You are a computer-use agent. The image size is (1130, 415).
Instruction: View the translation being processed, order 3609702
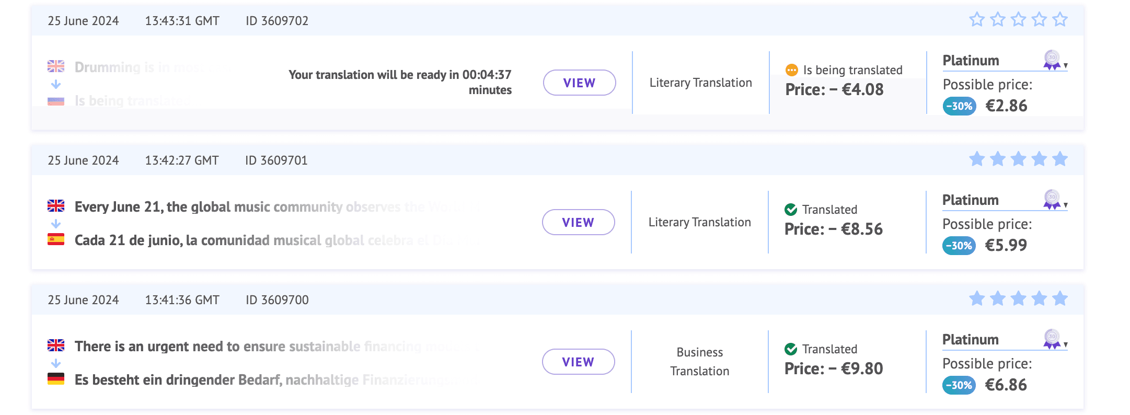579,83
